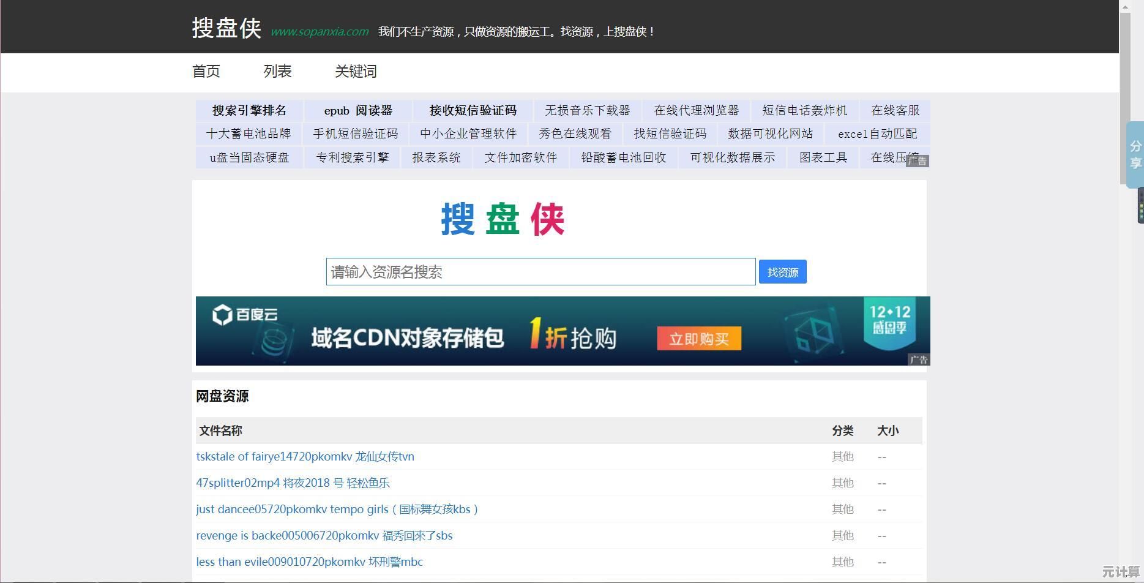1144x583 pixels.
Task: Click the www.sopanxia.com link
Action: [320, 31]
